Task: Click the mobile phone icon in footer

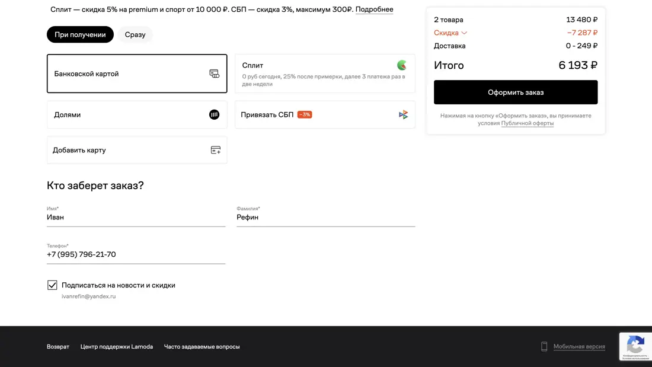Action: [544, 347]
